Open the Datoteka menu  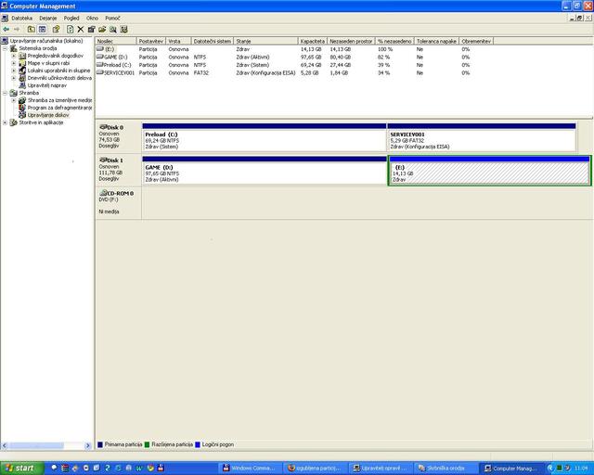[x=21, y=19]
